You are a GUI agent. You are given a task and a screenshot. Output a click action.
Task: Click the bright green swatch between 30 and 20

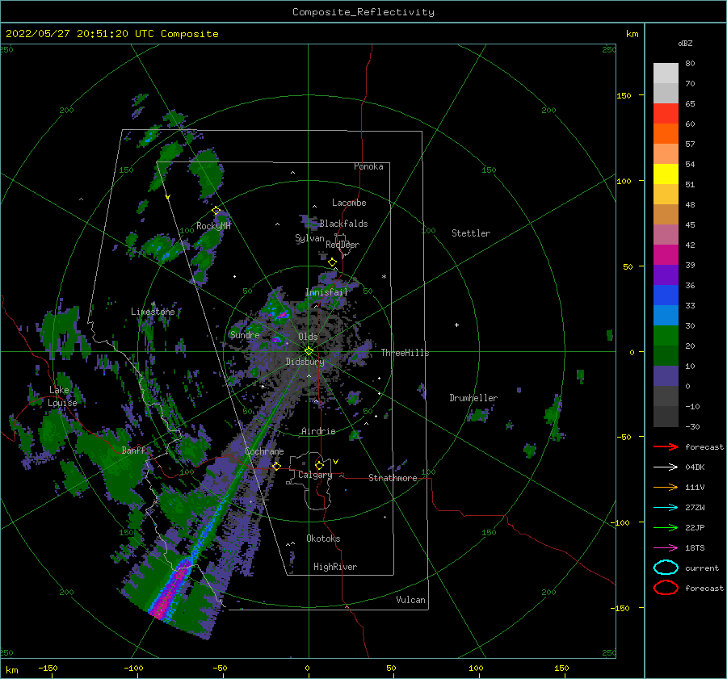tap(666, 336)
